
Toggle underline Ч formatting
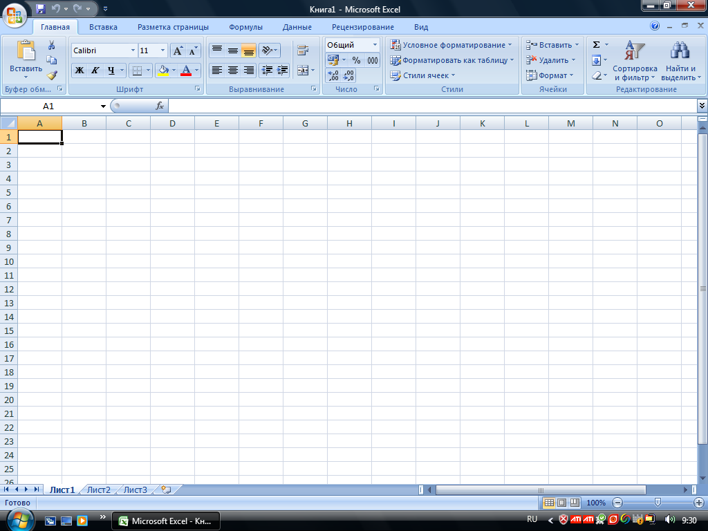pos(111,70)
